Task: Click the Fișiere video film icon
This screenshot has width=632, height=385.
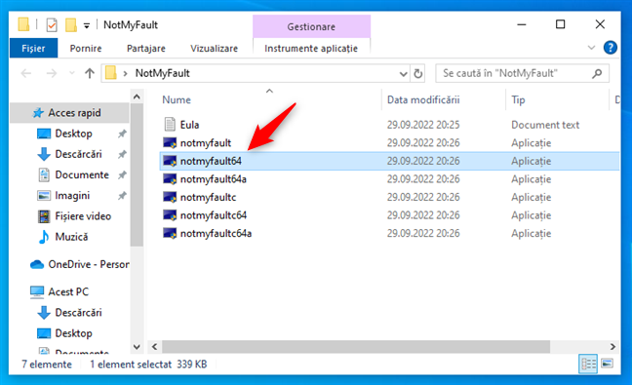Action: 44,216
